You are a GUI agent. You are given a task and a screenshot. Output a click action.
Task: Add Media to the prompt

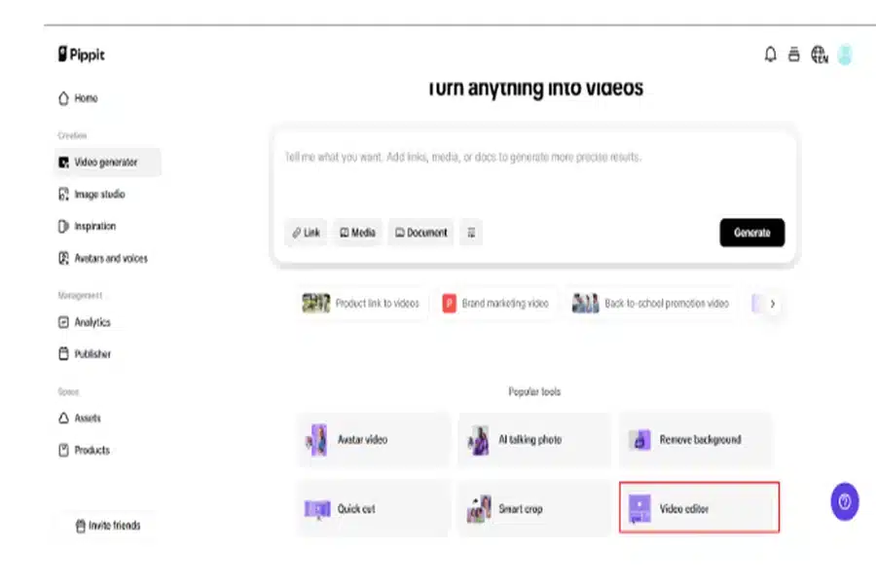357,233
